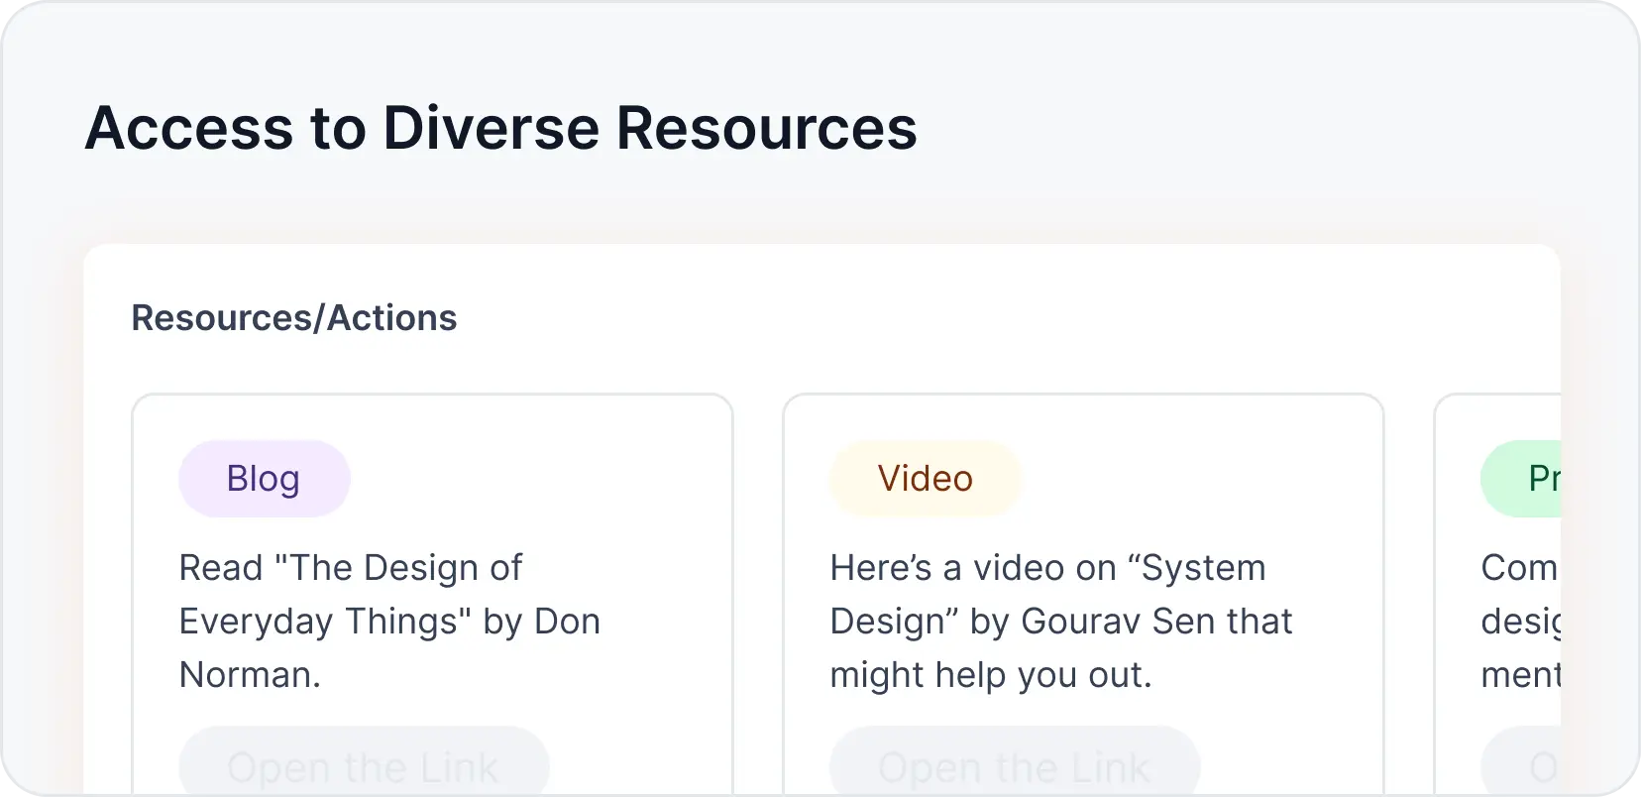Select the "Access to Diverse Resources" heading

[x=501, y=129]
